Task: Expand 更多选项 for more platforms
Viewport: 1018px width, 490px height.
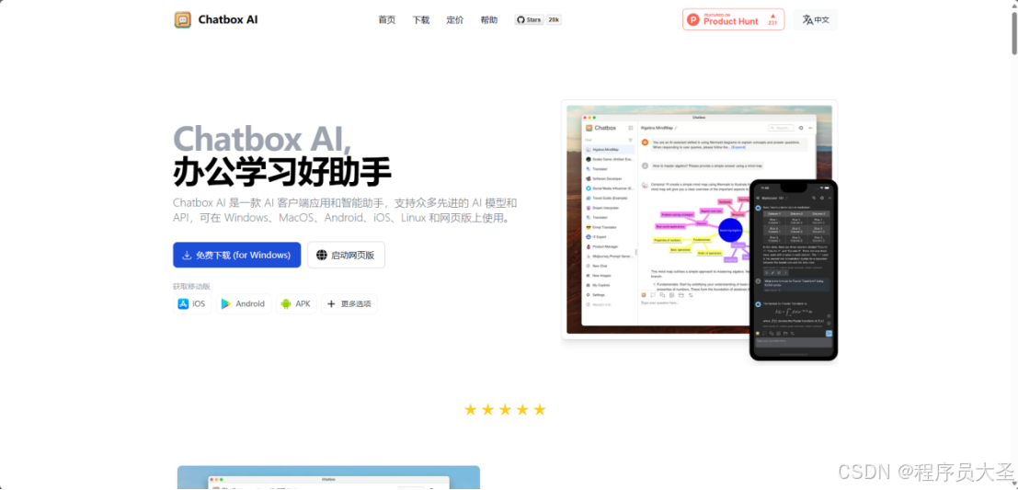Action: click(x=349, y=303)
